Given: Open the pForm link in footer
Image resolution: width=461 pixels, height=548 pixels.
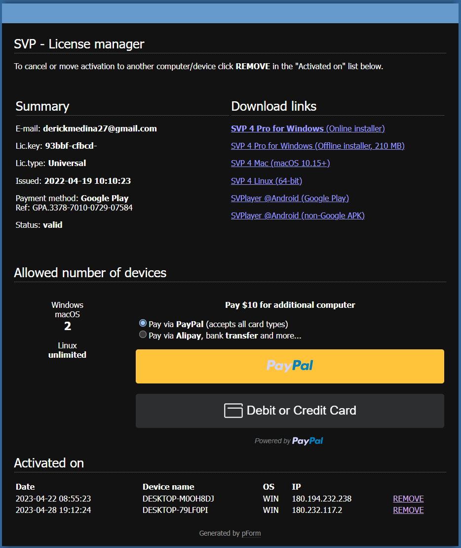Looking at the screenshot, I should click(251, 533).
